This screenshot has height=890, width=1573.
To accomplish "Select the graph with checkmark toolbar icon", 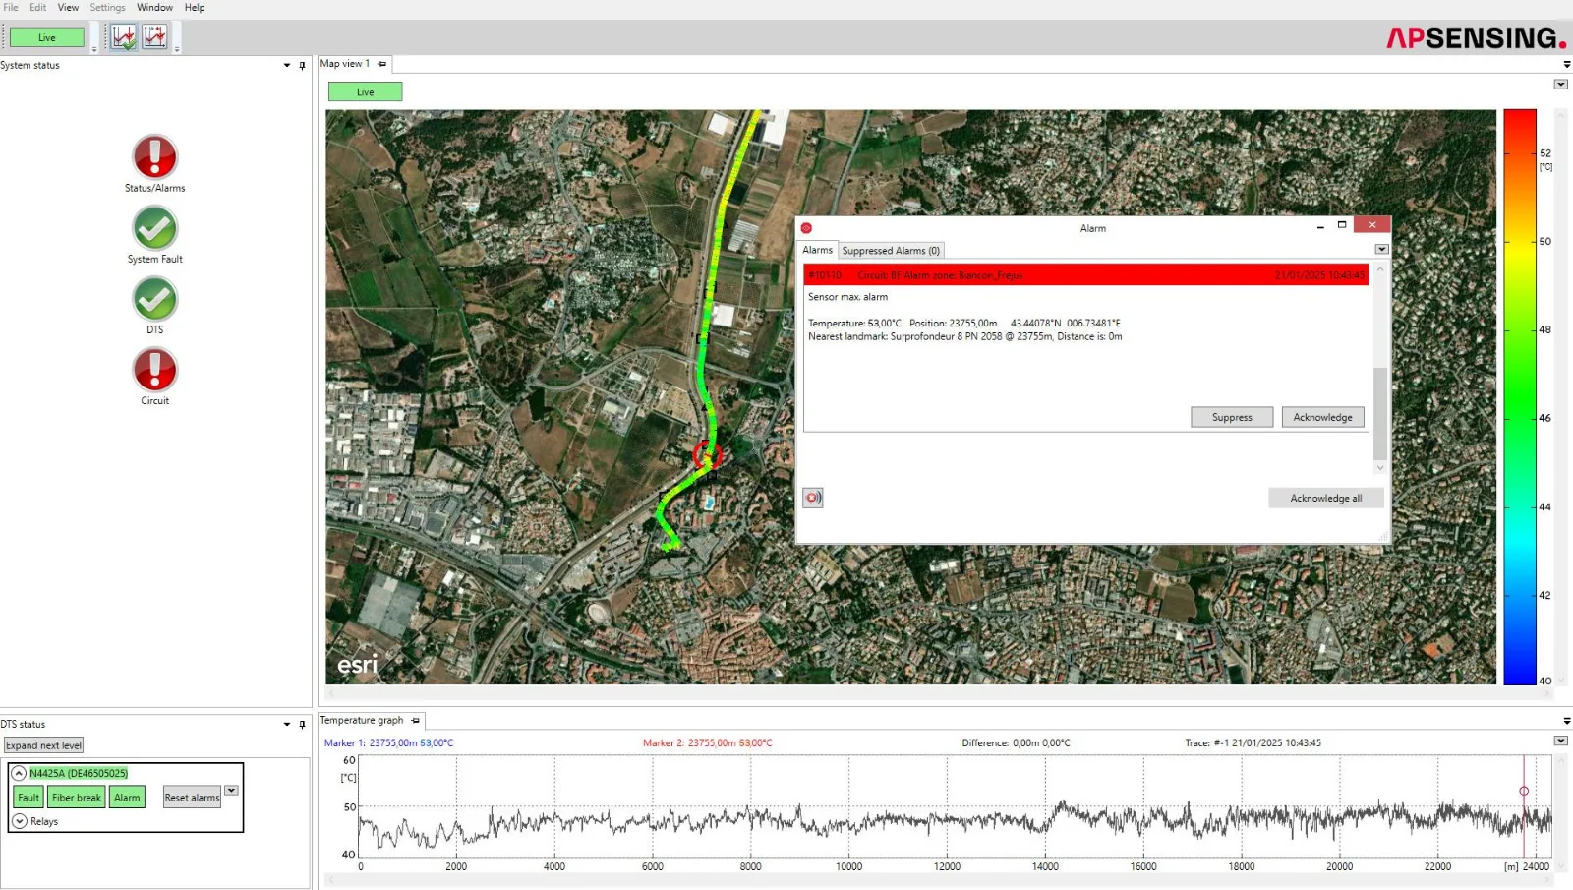I will 123,37.
